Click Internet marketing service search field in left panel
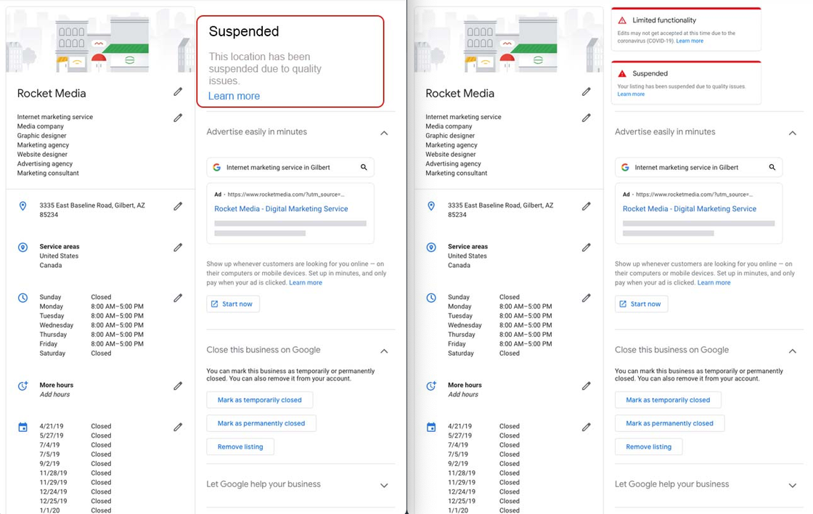The height and width of the screenshot is (514, 813). [x=283, y=168]
